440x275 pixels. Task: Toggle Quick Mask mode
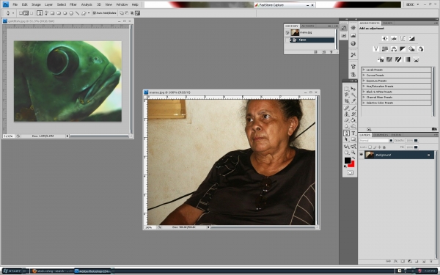click(350, 172)
